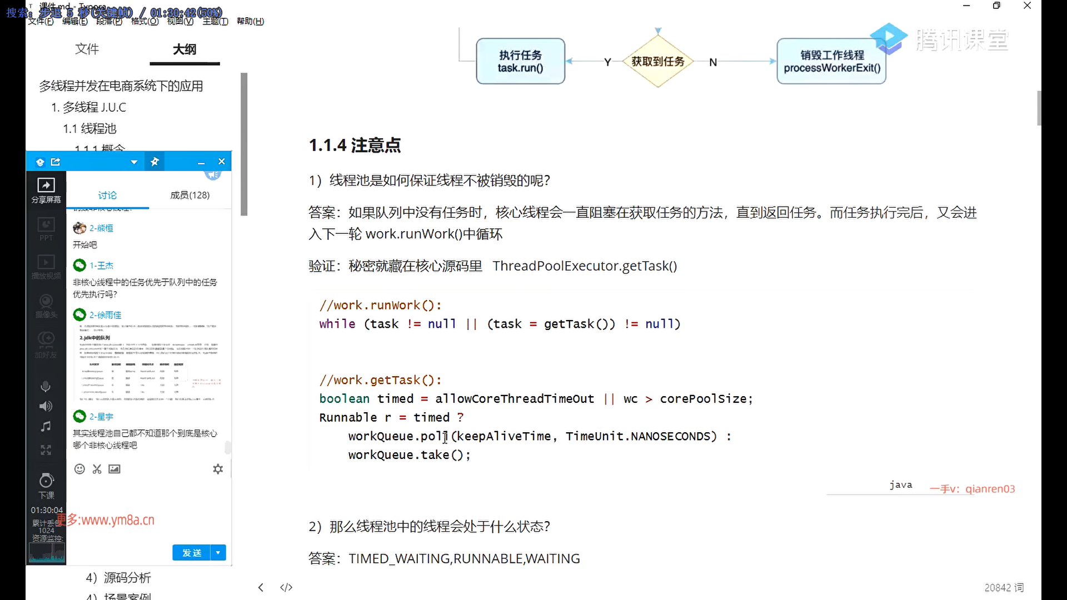Viewport: 1067px width, 600px height.
Task: Click the music note icon
Action: [46, 427]
